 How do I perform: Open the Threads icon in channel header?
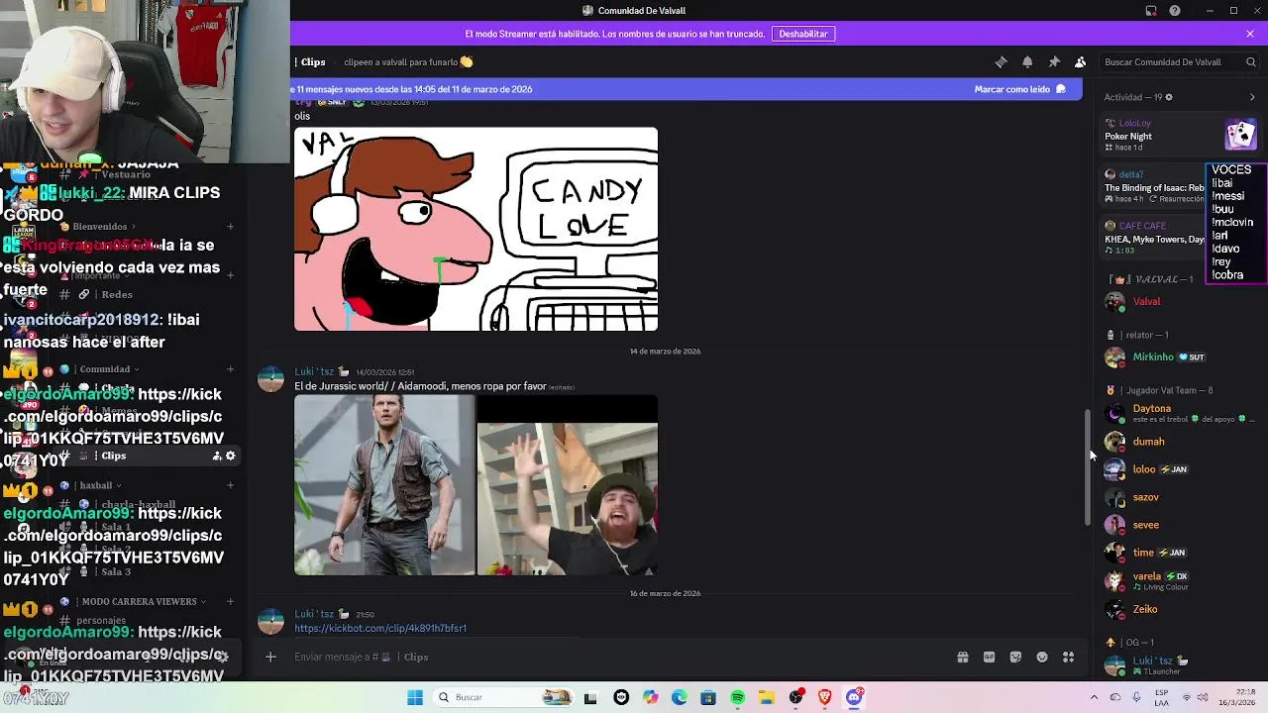coord(1001,61)
